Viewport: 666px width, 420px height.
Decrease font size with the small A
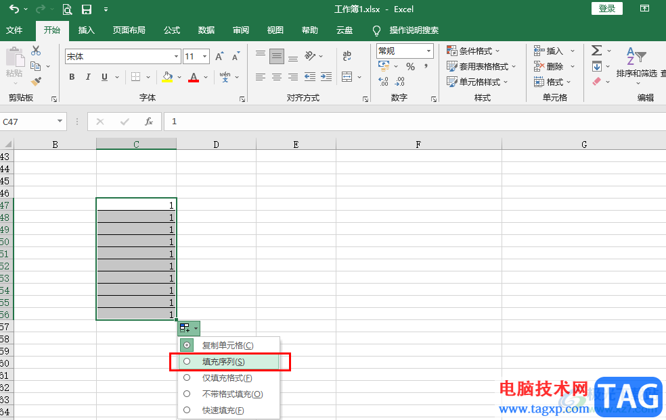[236, 56]
